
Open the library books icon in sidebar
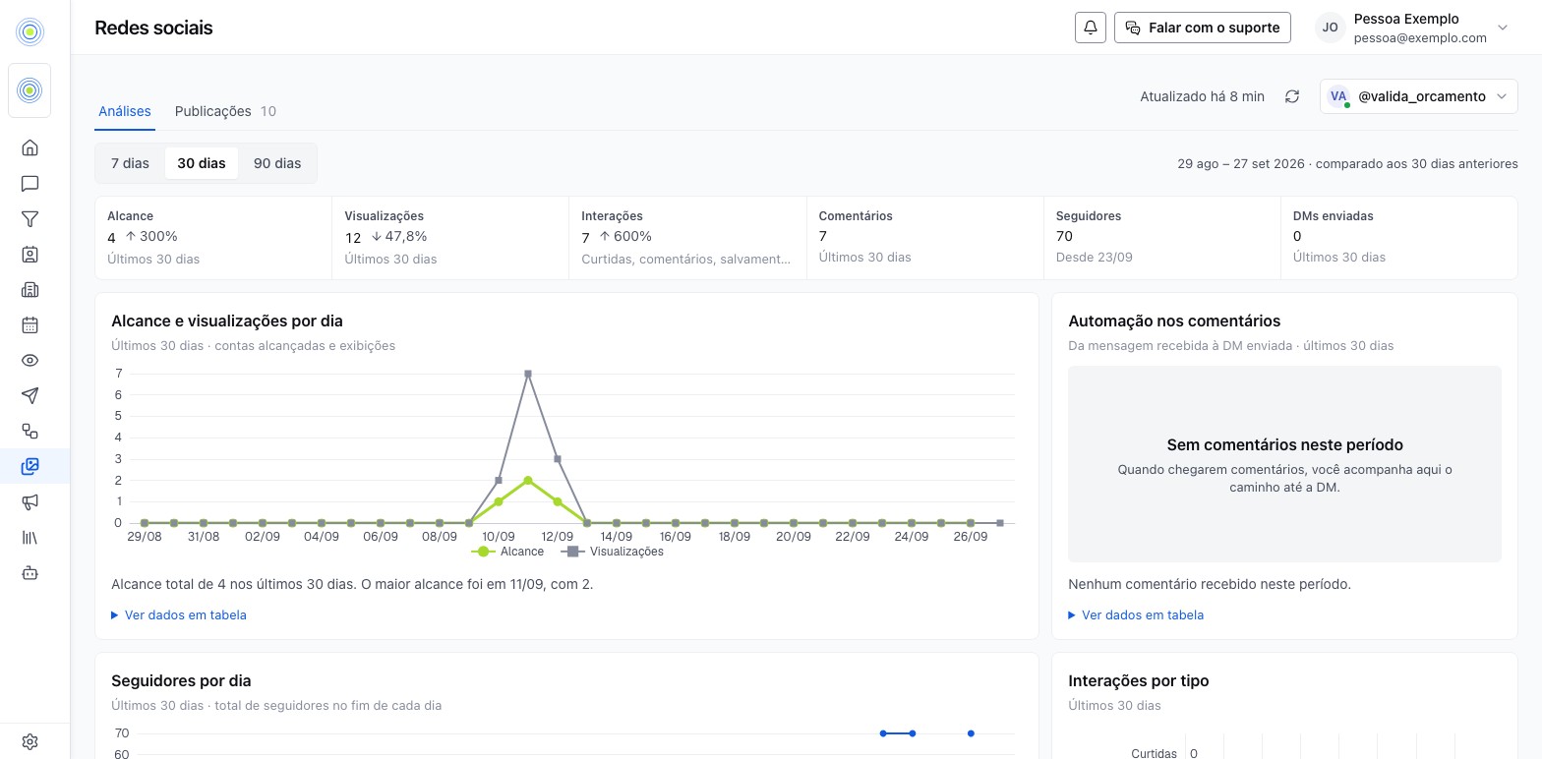30,537
